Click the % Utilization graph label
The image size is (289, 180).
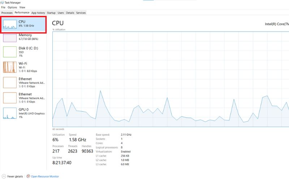tap(59, 30)
